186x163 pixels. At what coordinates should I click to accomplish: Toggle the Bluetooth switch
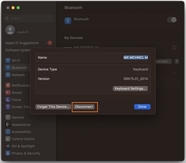click(x=172, y=20)
